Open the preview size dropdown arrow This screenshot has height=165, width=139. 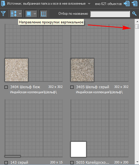35,14
